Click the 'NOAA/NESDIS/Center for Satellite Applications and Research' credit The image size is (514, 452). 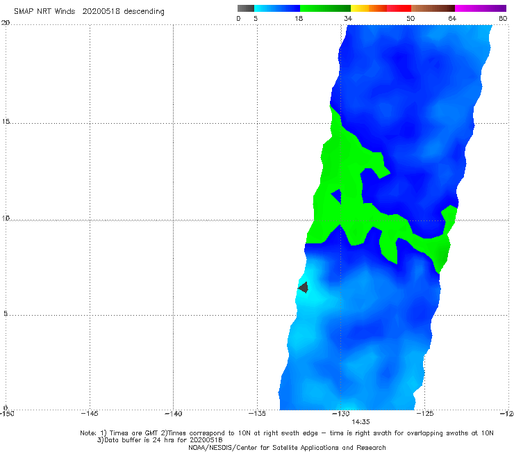[287, 448]
